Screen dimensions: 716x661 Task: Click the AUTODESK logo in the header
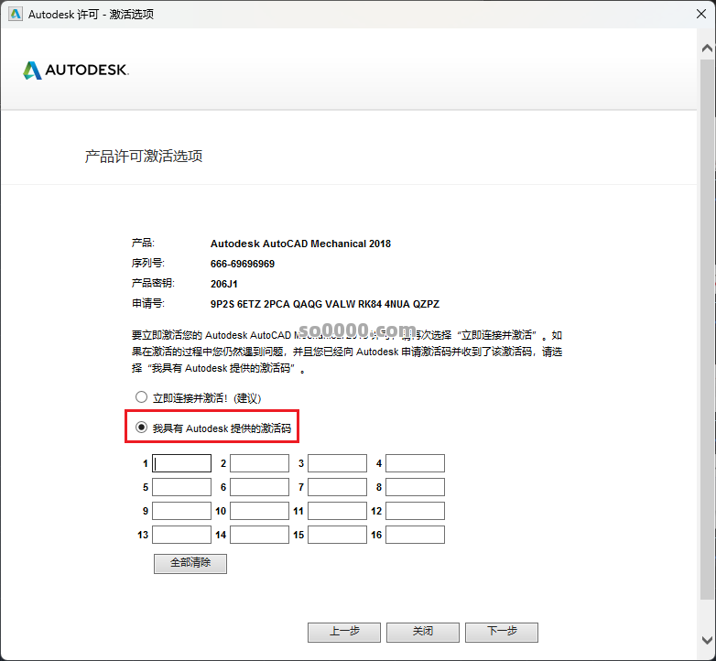pos(76,70)
